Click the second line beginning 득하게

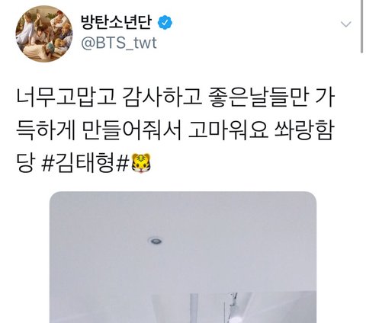point(175,130)
